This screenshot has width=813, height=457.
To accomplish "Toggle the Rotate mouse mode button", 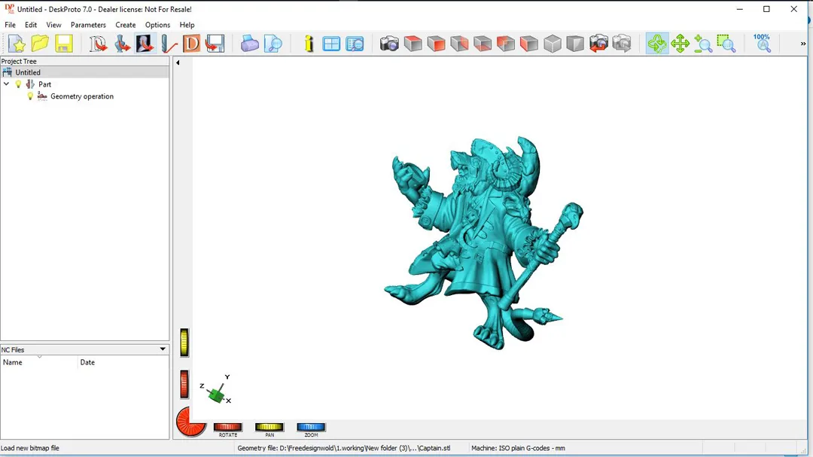I will 656,44.
